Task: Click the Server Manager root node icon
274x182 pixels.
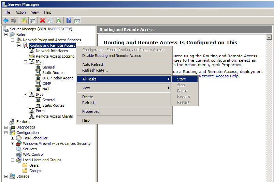Action: [x=6, y=29]
